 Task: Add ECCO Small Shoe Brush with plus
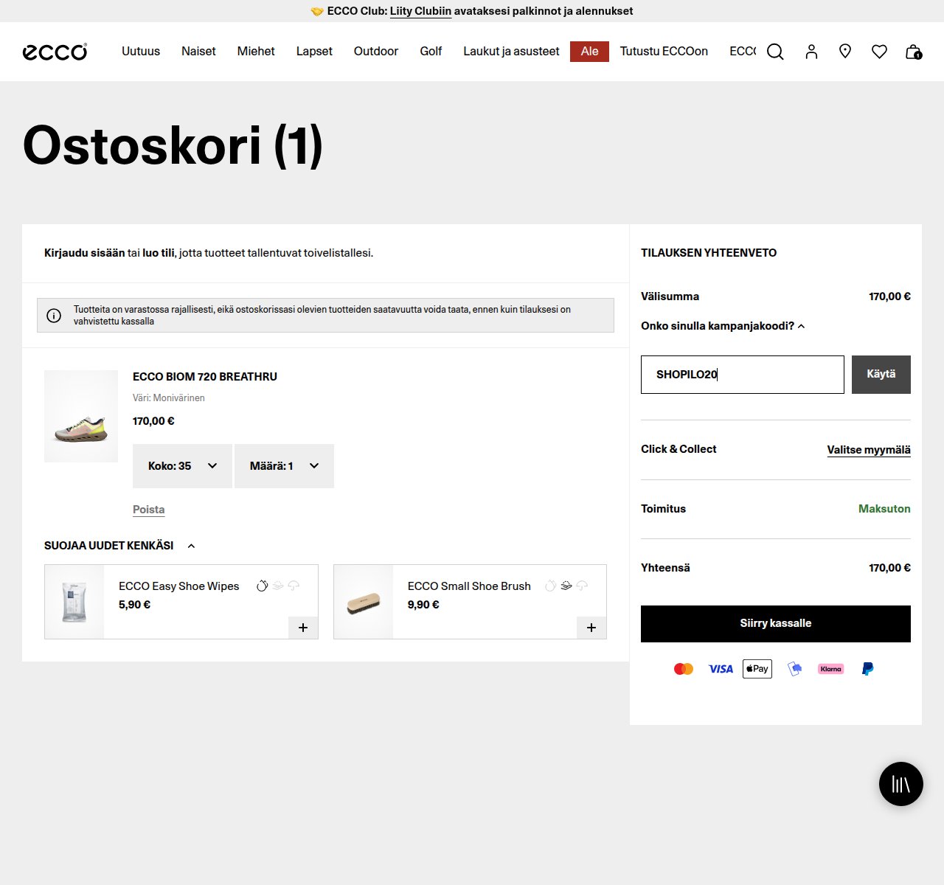pos(591,628)
